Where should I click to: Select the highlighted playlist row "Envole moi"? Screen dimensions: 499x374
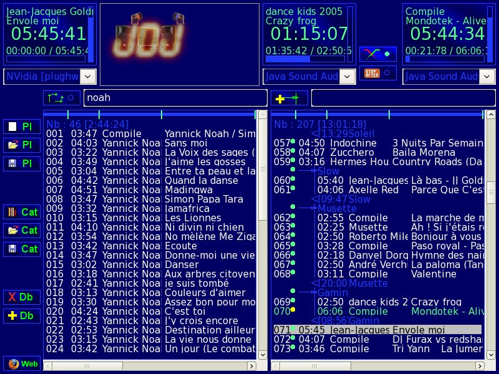(x=378, y=330)
